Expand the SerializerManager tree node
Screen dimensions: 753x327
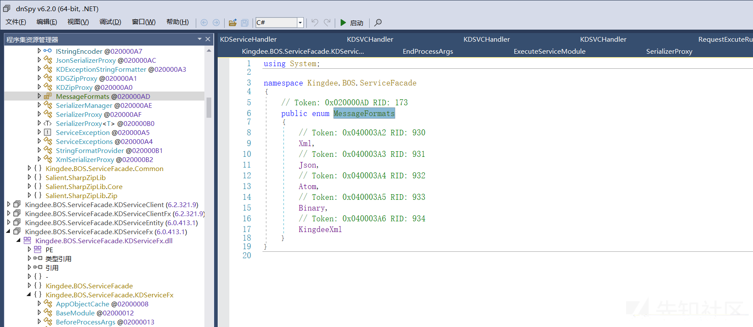(39, 105)
